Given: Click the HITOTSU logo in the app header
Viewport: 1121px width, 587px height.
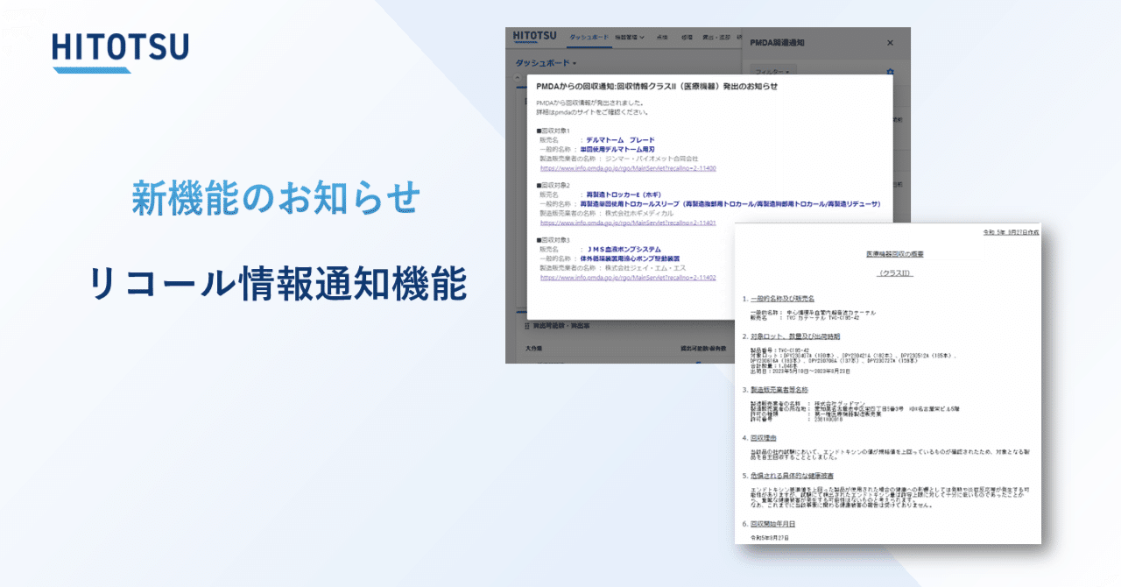Looking at the screenshot, I should click(533, 36).
